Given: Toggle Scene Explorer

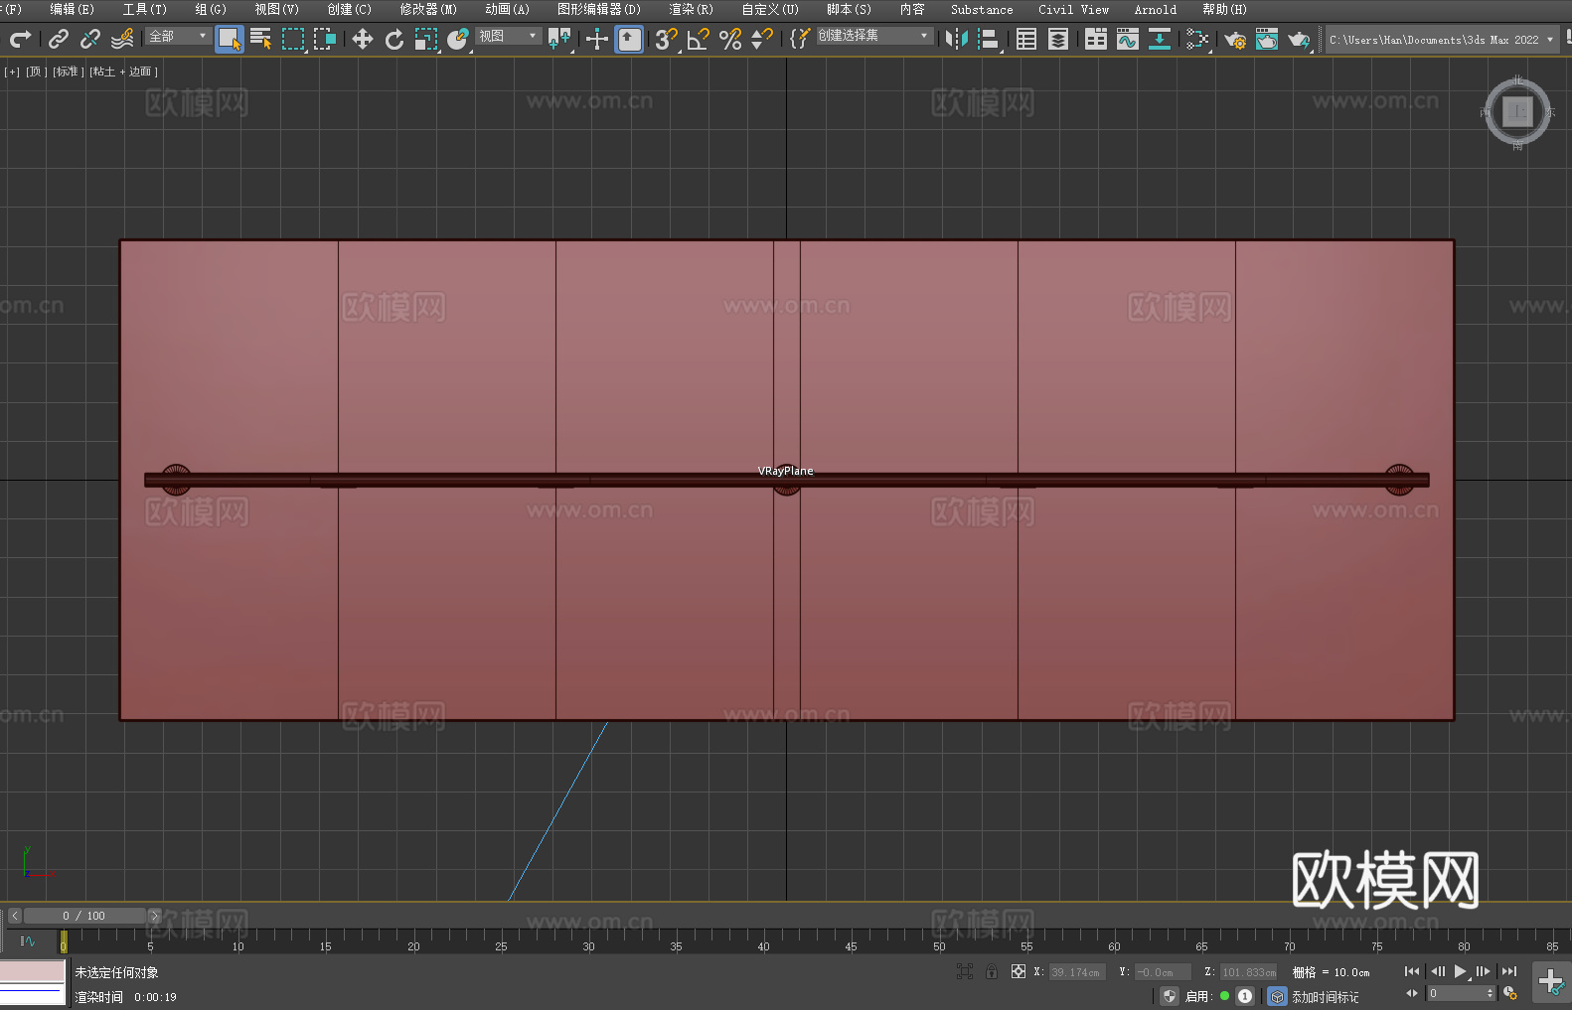Looking at the screenshot, I should tap(1026, 39).
